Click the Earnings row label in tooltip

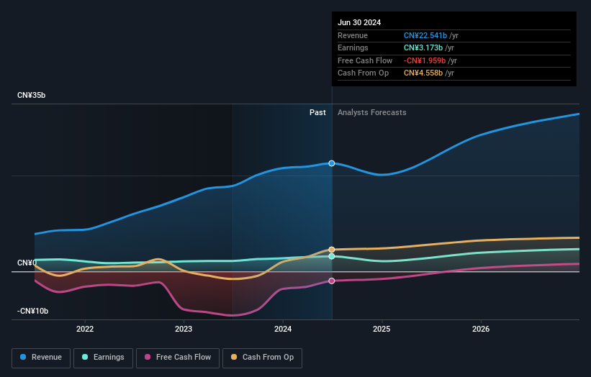point(353,47)
